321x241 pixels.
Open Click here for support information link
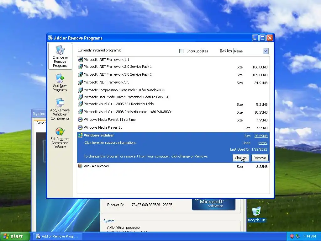[x=110, y=142]
